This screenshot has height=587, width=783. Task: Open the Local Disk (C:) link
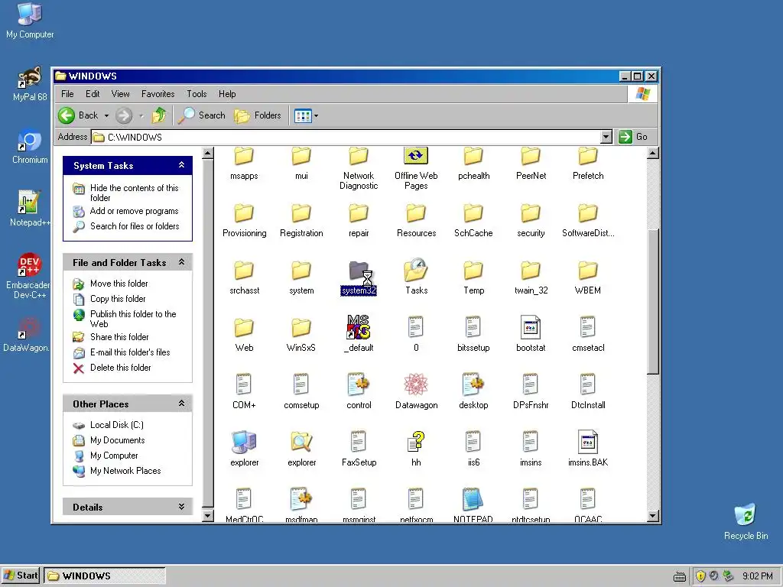(x=117, y=425)
